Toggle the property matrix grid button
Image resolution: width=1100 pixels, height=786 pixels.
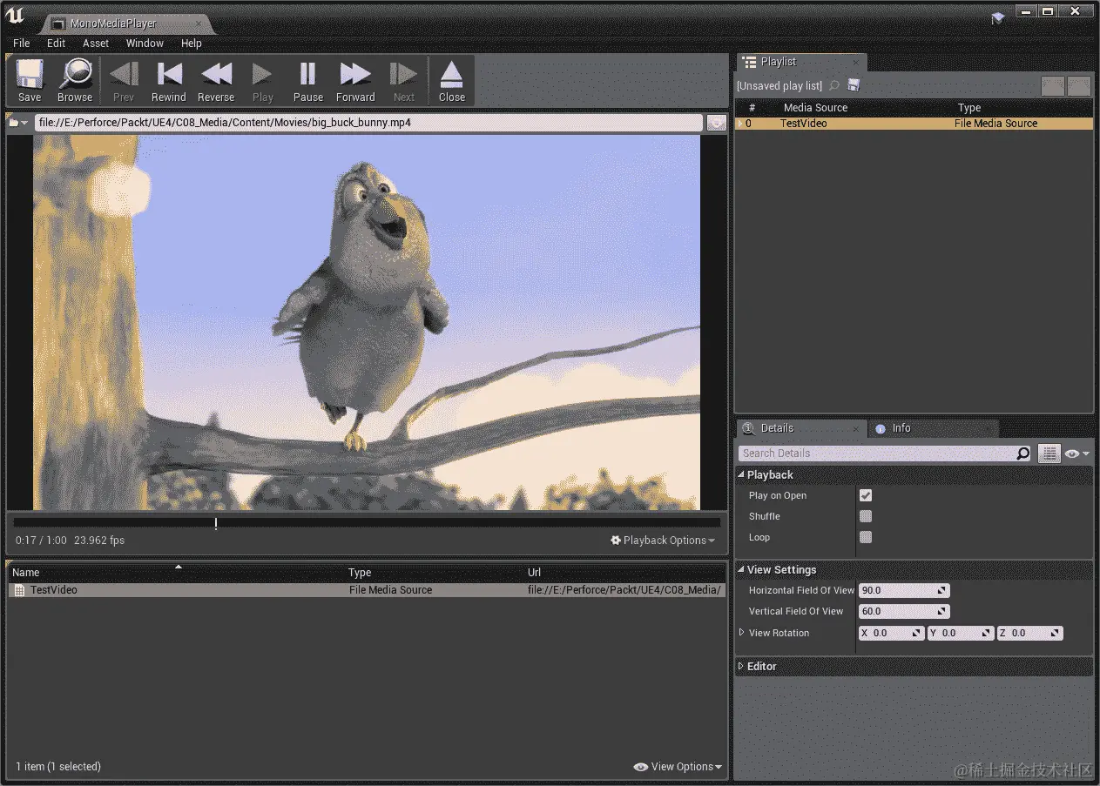tap(1049, 453)
